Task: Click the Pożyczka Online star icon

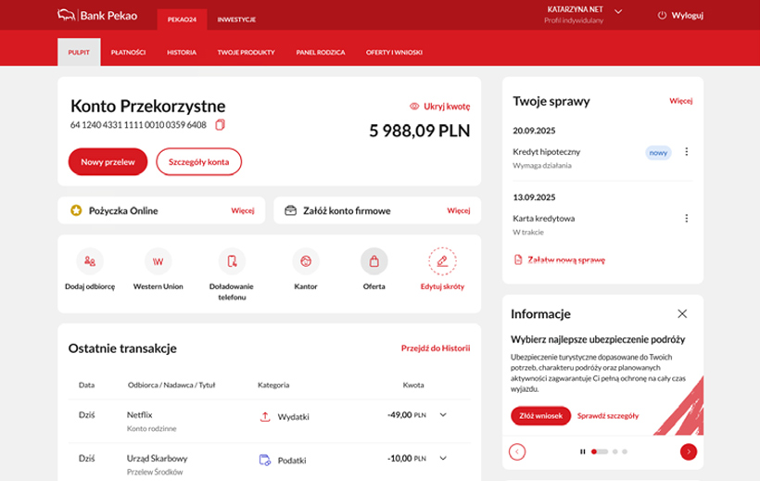Action: coord(76,210)
